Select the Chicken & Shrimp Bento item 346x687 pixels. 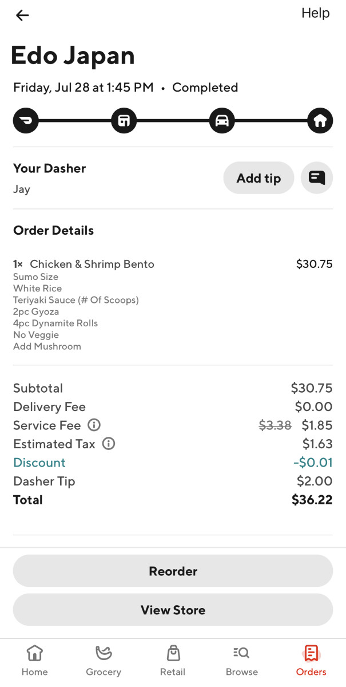coord(92,264)
